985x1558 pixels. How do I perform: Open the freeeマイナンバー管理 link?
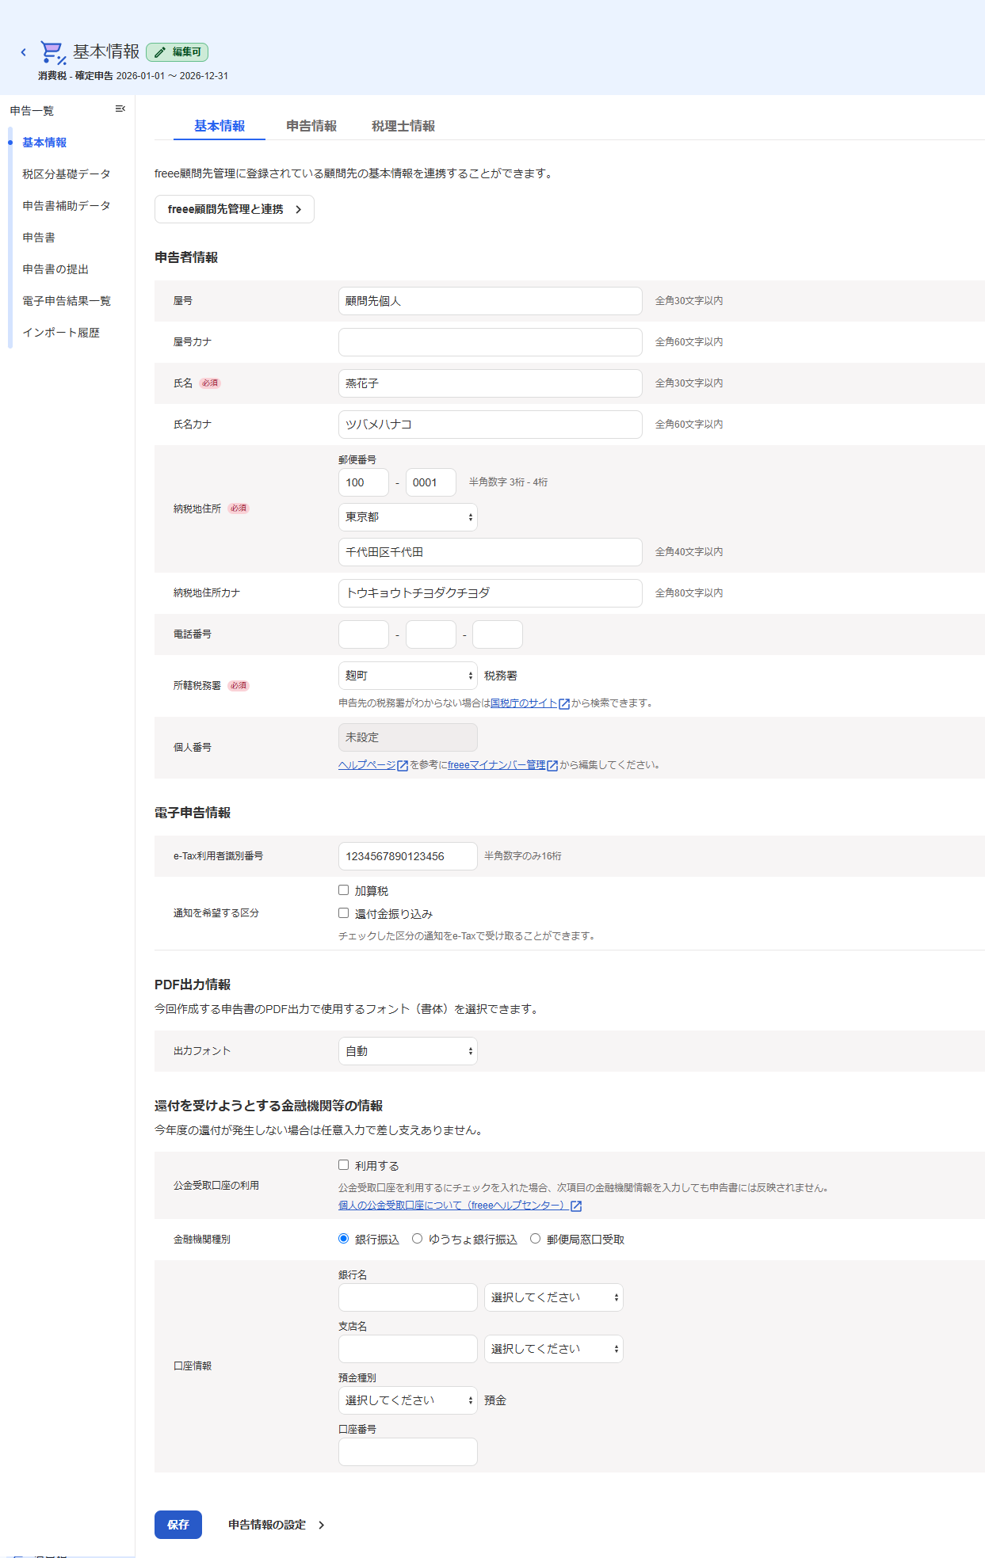497,765
